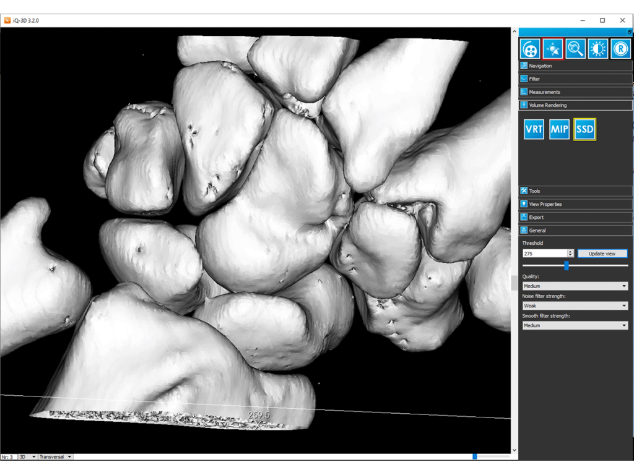The image size is (634, 475).
Task: Click the Threshold slider handle
Action: 567,265
